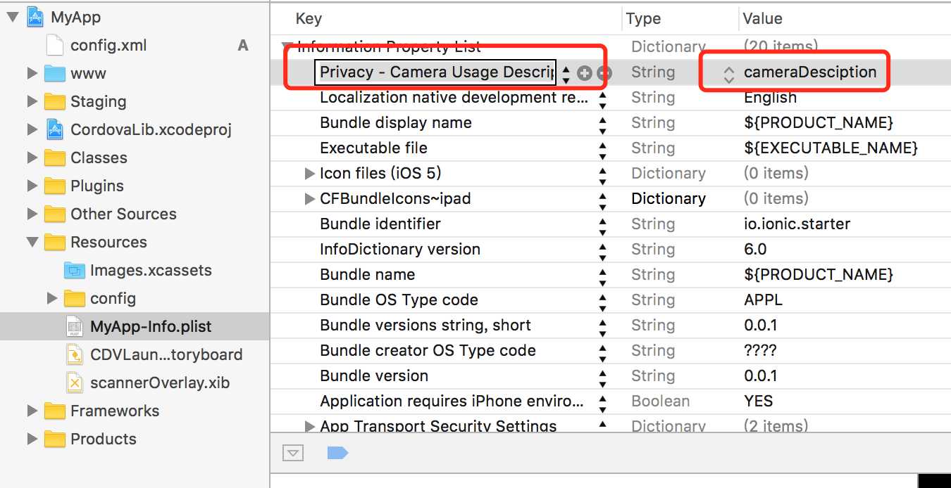Click the blue breakpoint tag icon
The width and height of the screenshot is (951, 488).
[x=337, y=453]
